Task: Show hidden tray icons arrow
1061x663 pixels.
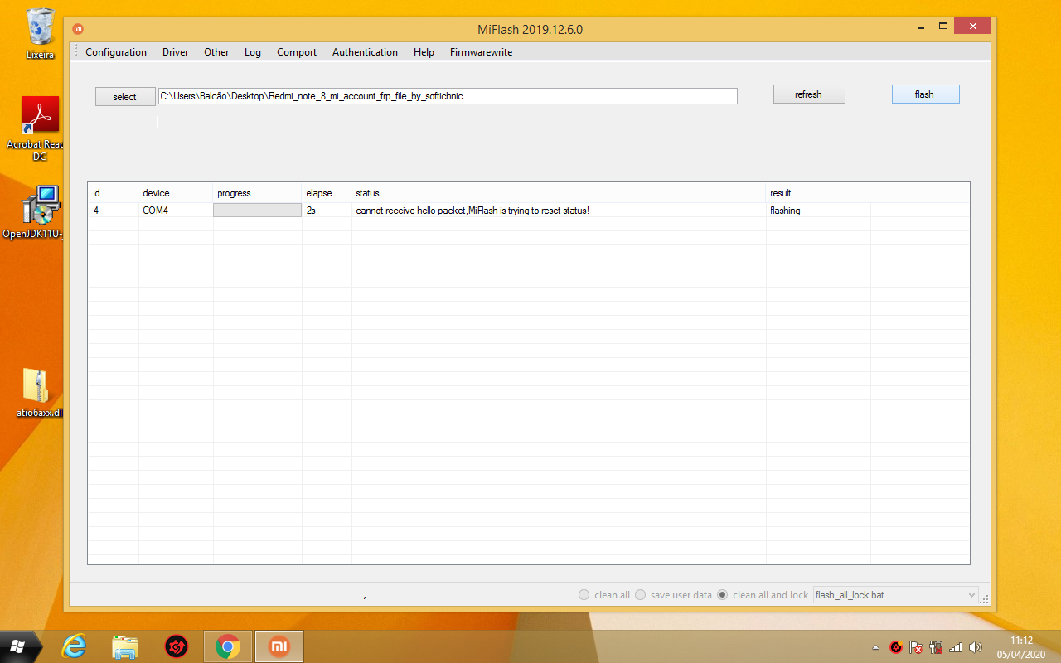Action: (876, 647)
